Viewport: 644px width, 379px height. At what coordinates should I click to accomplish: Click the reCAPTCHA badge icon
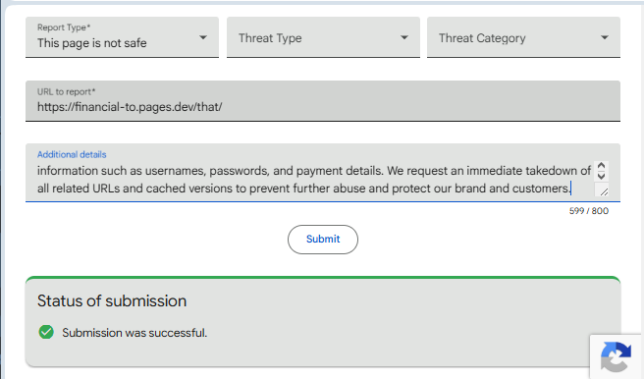pos(616,356)
